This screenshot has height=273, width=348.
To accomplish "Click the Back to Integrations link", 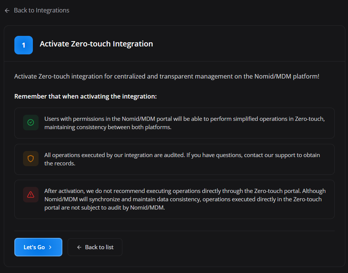I will pyautogui.click(x=37, y=11).
